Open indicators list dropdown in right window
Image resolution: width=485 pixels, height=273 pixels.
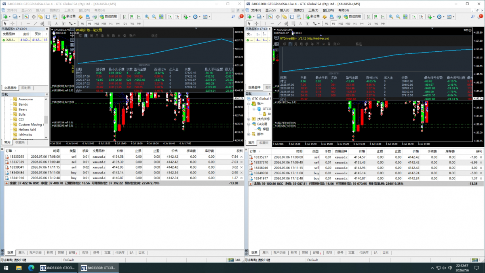[431, 17]
